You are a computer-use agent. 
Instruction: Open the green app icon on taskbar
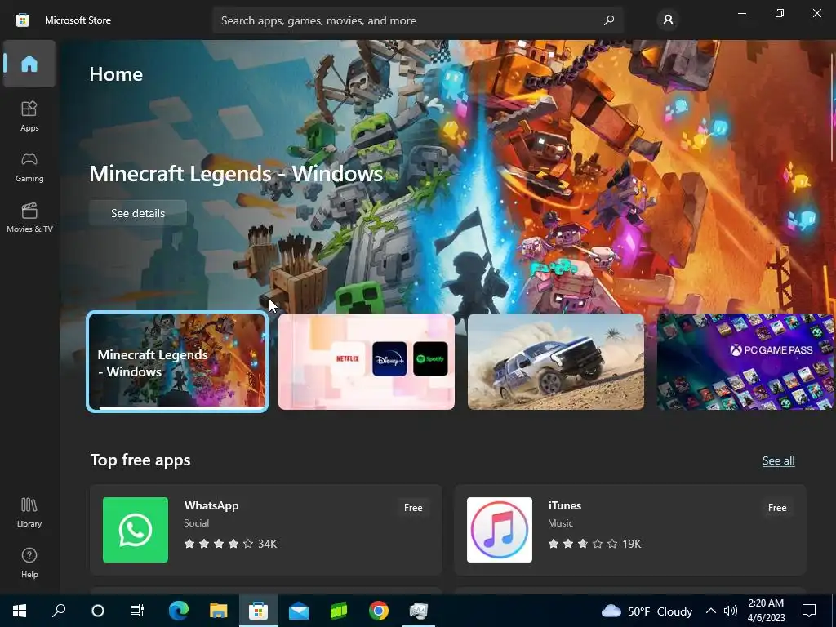(x=339, y=611)
